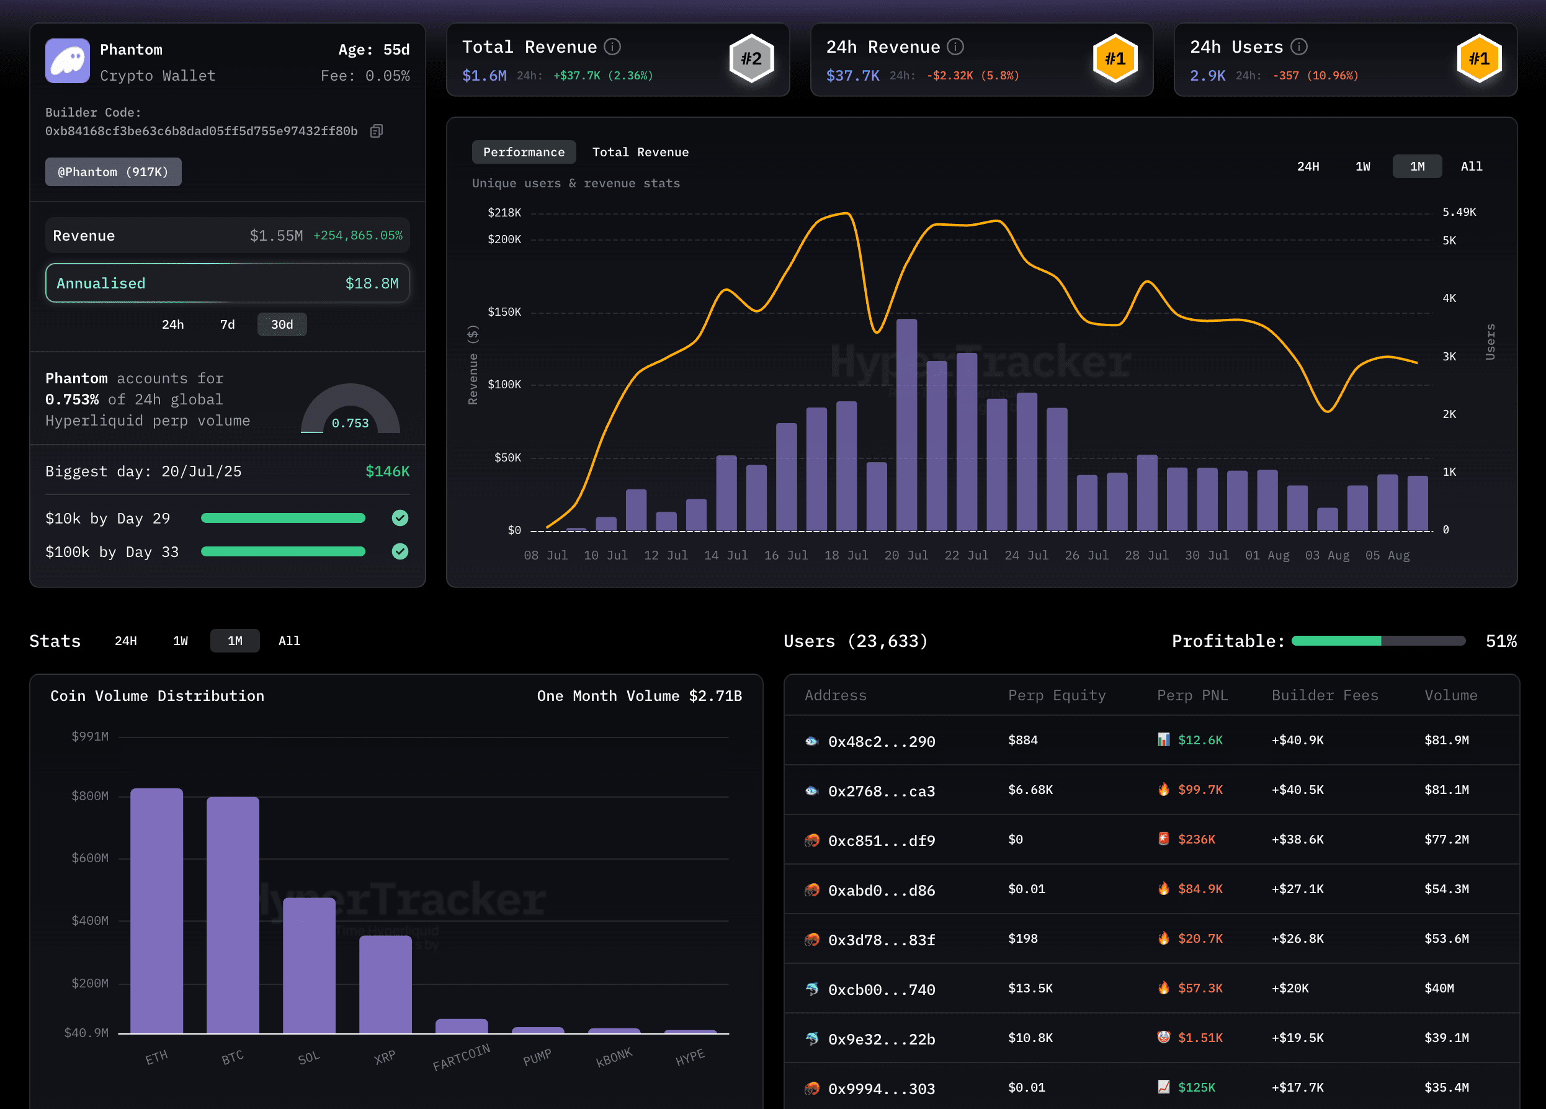Open the Total Revenue info icon
This screenshot has width=1546, height=1109.
click(x=612, y=47)
